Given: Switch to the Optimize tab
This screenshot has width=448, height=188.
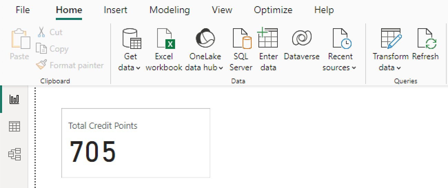Looking at the screenshot, I should point(273,10).
